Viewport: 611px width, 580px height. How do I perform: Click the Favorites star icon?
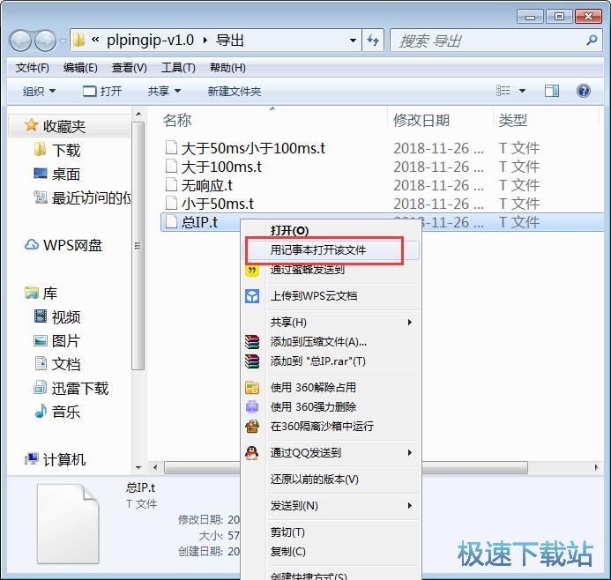(31, 125)
